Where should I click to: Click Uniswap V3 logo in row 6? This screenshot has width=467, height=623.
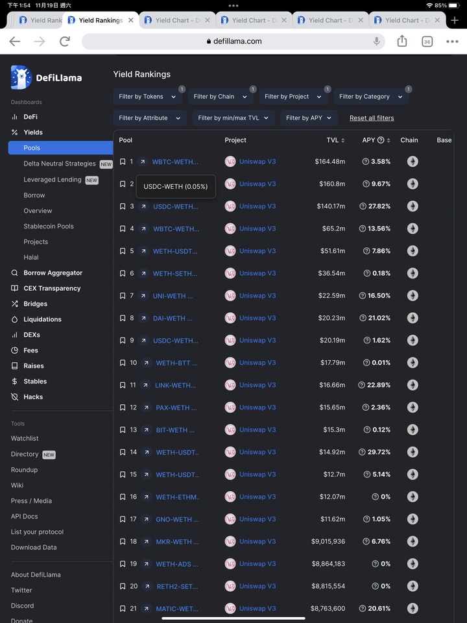pyautogui.click(x=230, y=273)
